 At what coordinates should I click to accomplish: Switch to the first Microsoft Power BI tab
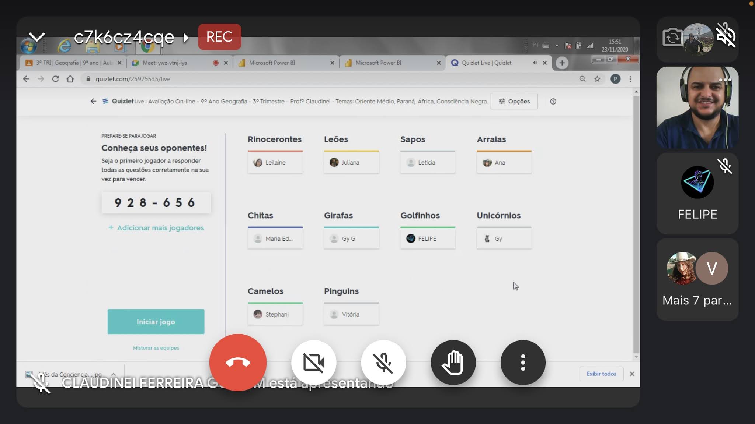point(286,63)
